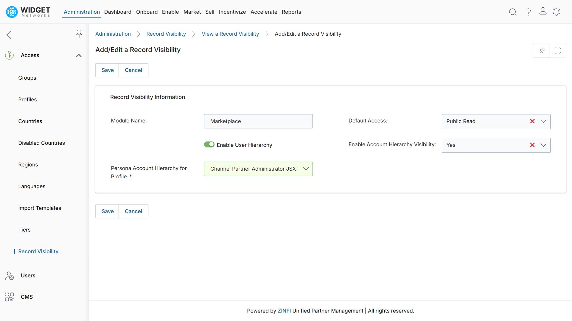Check notifications via the bell icon
572x321 pixels.
point(557,12)
